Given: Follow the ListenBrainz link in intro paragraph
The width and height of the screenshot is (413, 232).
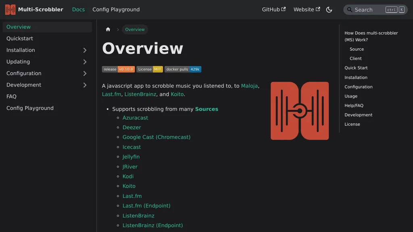Looking at the screenshot, I should coord(140,94).
